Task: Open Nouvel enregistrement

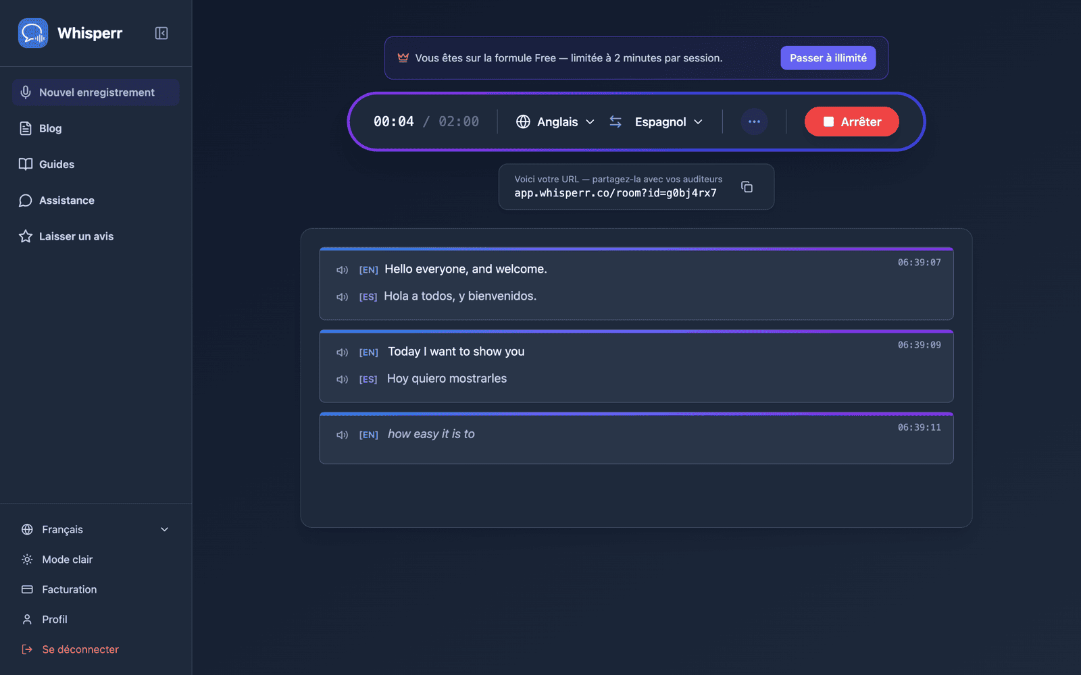Action: [95, 92]
